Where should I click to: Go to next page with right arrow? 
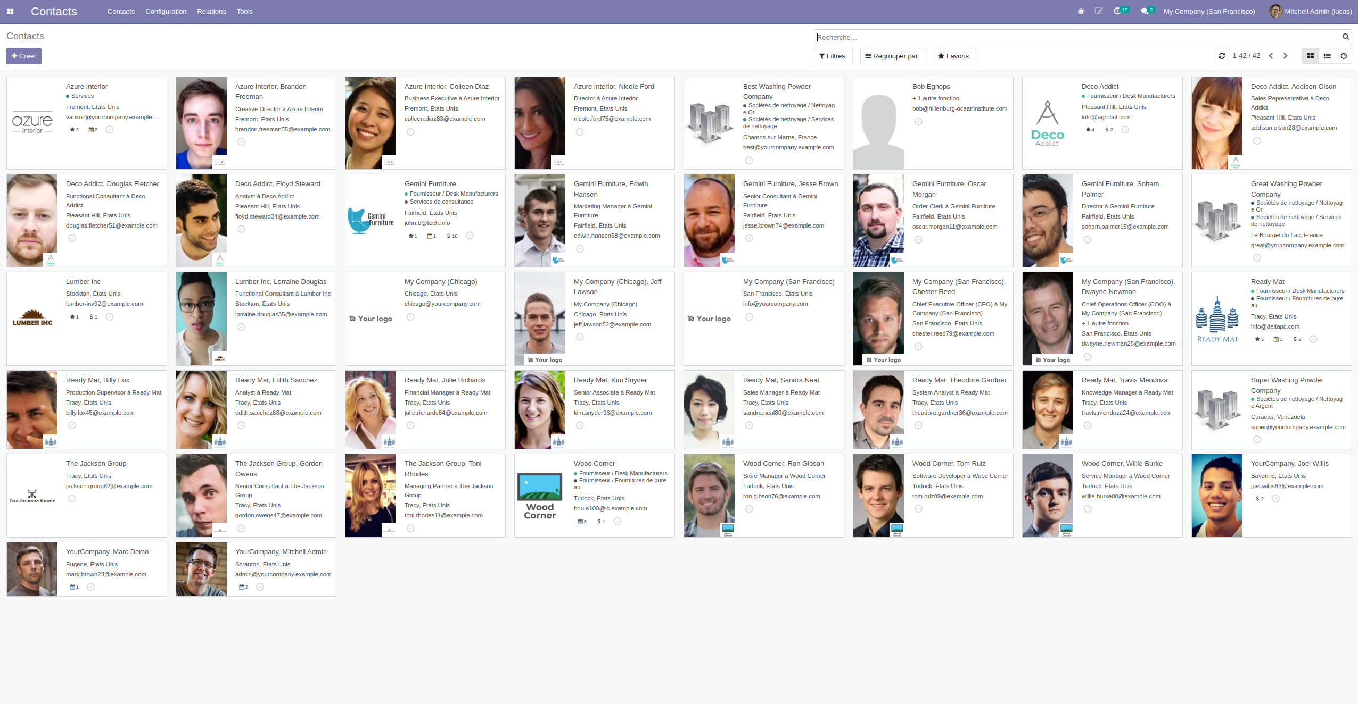pos(1285,56)
